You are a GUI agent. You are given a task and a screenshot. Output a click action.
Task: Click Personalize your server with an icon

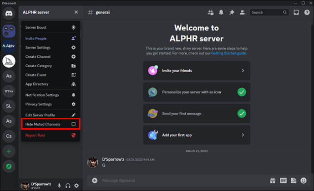click(x=197, y=92)
